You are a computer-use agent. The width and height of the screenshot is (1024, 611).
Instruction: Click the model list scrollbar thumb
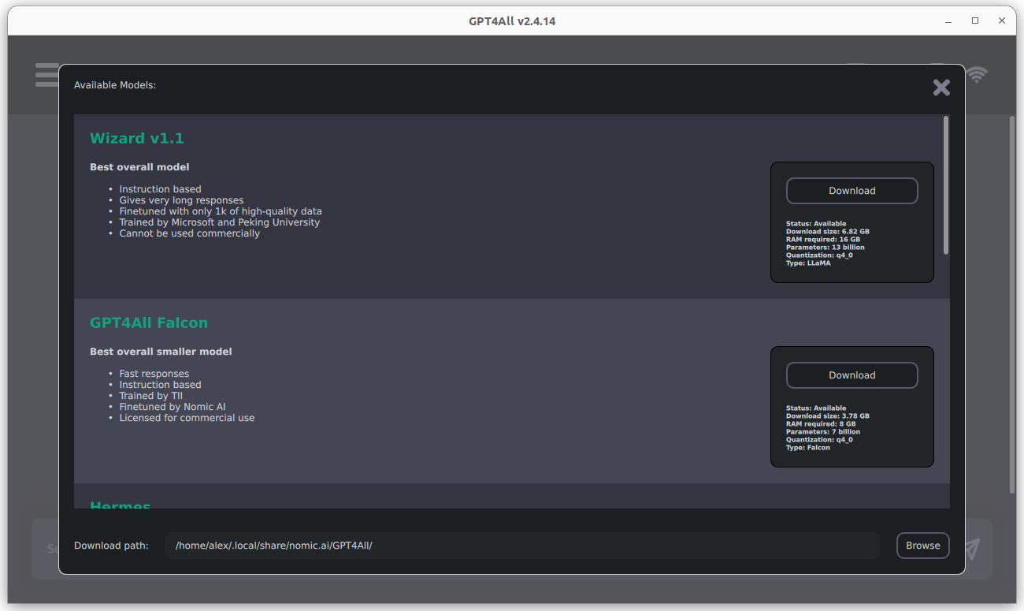pyautogui.click(x=946, y=185)
